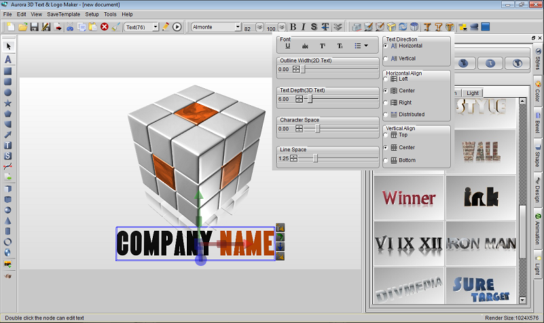The height and width of the screenshot is (323, 544).
Task: Select the S shape tool in sidebar
Action: (x=7, y=156)
